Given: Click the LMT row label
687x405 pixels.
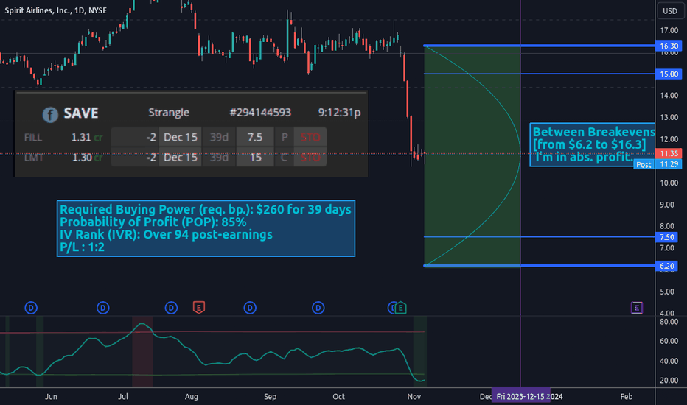Looking at the screenshot, I should [x=34, y=157].
